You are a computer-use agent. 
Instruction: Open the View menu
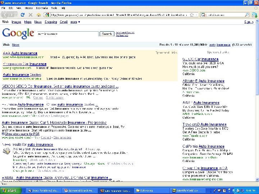(19, 8)
